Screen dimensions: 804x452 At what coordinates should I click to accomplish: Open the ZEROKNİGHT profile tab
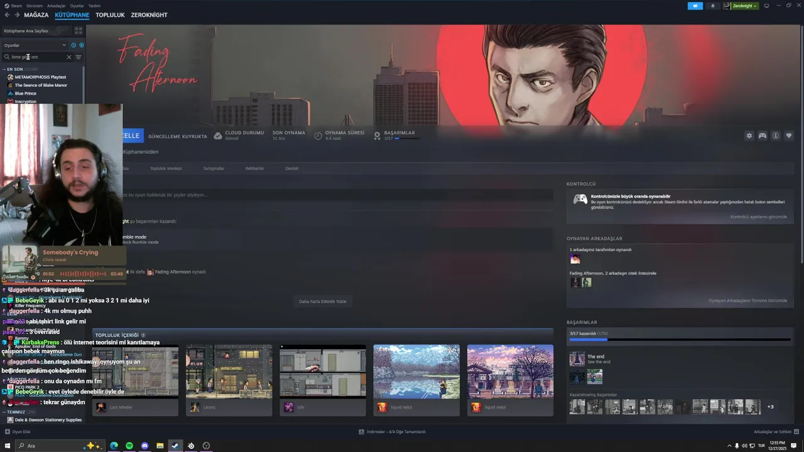[149, 15]
